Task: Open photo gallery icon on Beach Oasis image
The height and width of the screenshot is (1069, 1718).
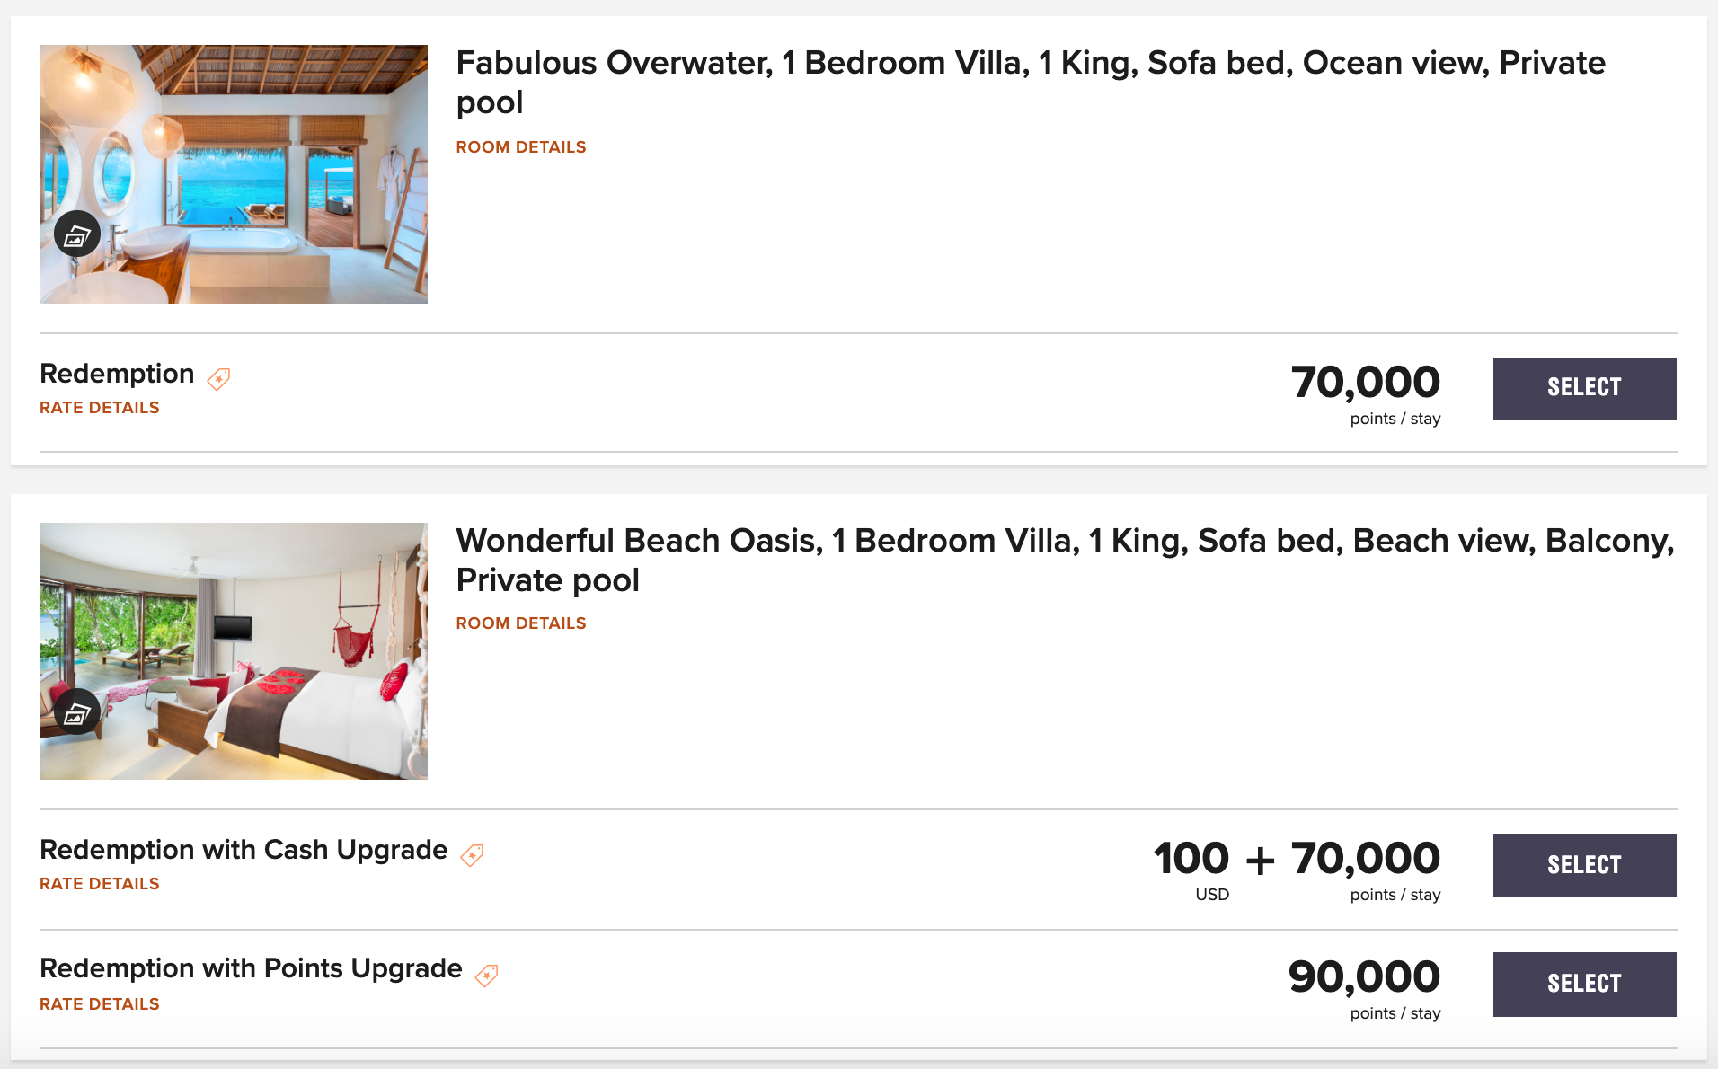Action: 77,712
